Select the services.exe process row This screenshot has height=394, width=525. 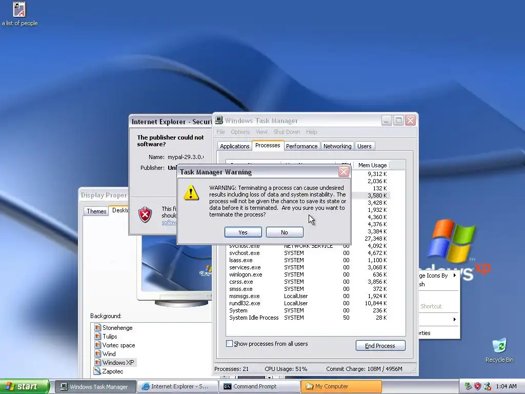click(x=308, y=267)
